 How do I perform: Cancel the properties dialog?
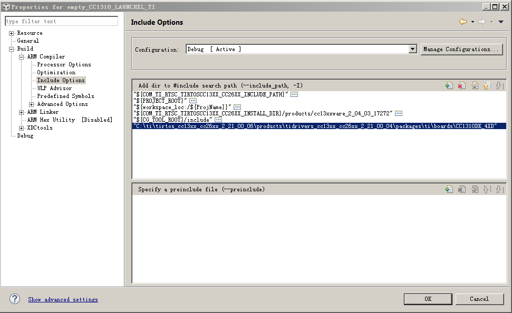click(x=479, y=299)
